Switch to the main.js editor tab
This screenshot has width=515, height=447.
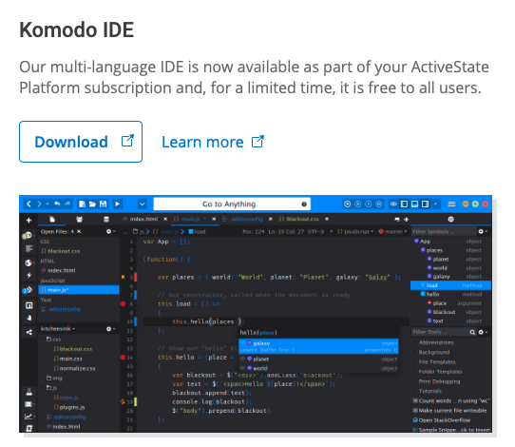coord(190,219)
